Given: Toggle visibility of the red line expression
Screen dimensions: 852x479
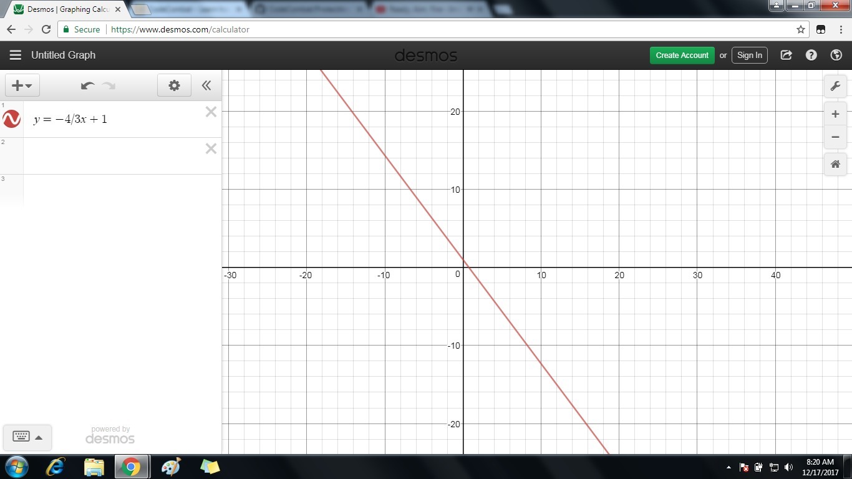Looking at the screenshot, I should (x=12, y=119).
